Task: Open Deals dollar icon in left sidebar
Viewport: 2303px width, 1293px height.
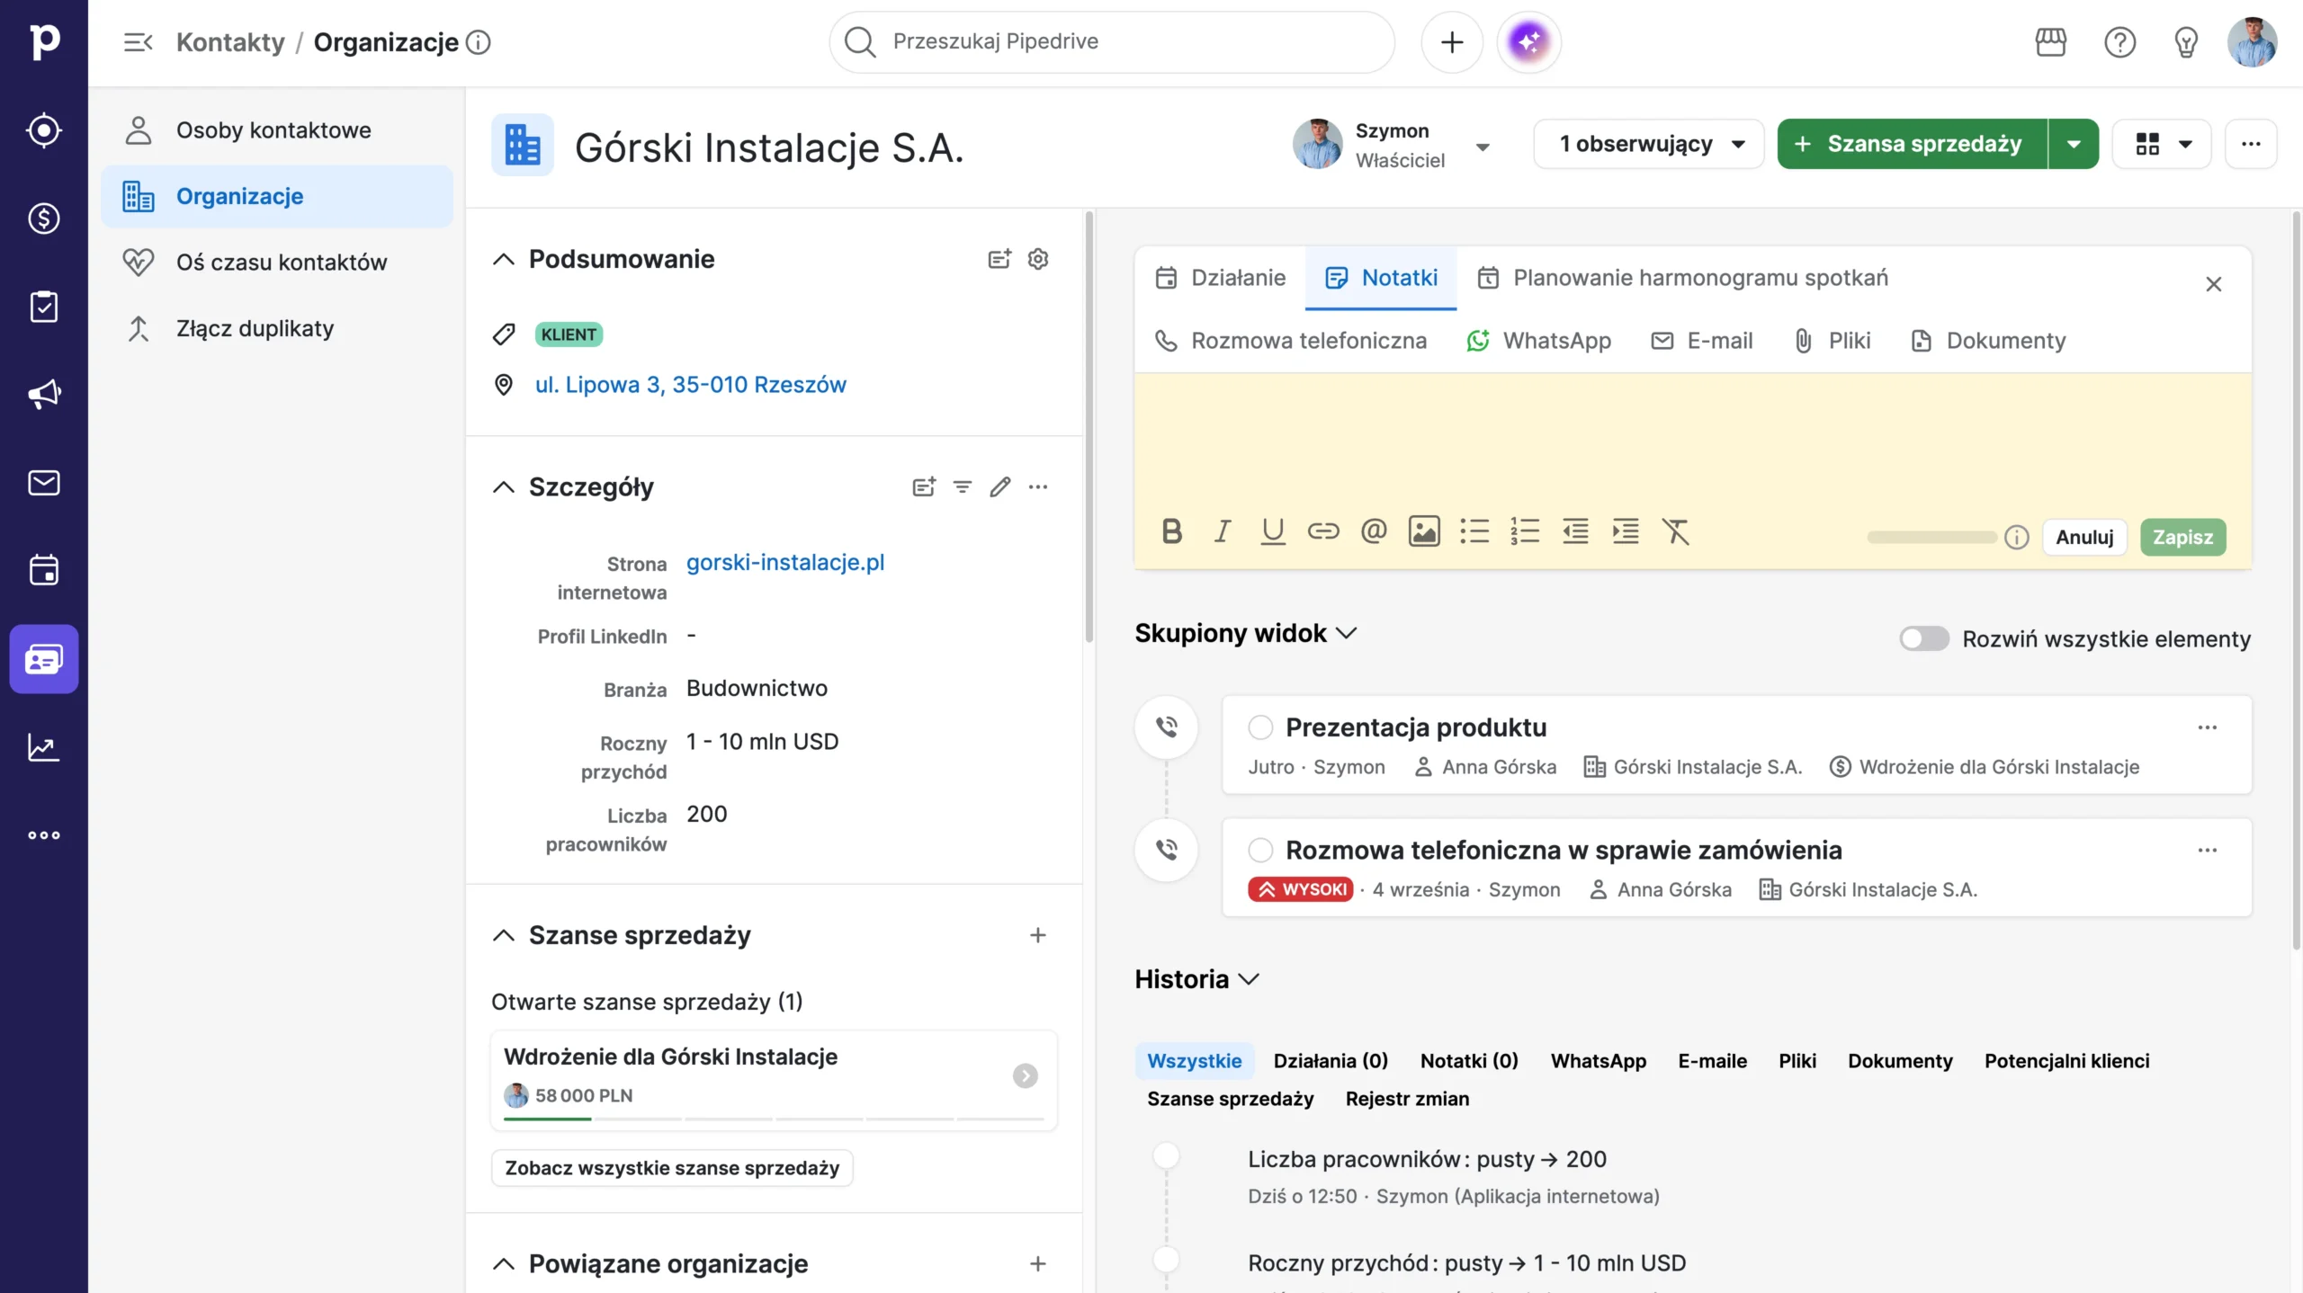Action: pyautogui.click(x=43, y=218)
